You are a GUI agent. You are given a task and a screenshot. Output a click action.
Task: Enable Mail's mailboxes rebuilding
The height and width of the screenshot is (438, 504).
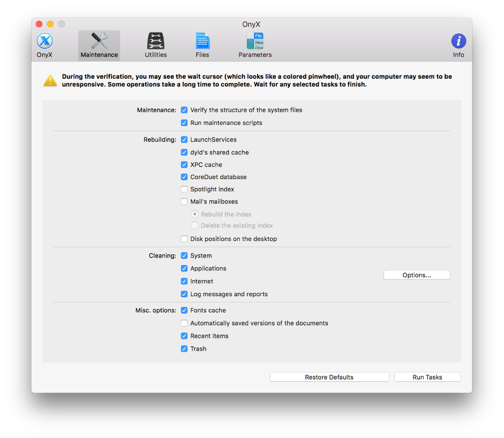[184, 202]
